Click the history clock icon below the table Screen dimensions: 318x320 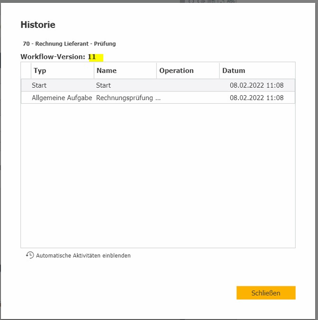30,255
